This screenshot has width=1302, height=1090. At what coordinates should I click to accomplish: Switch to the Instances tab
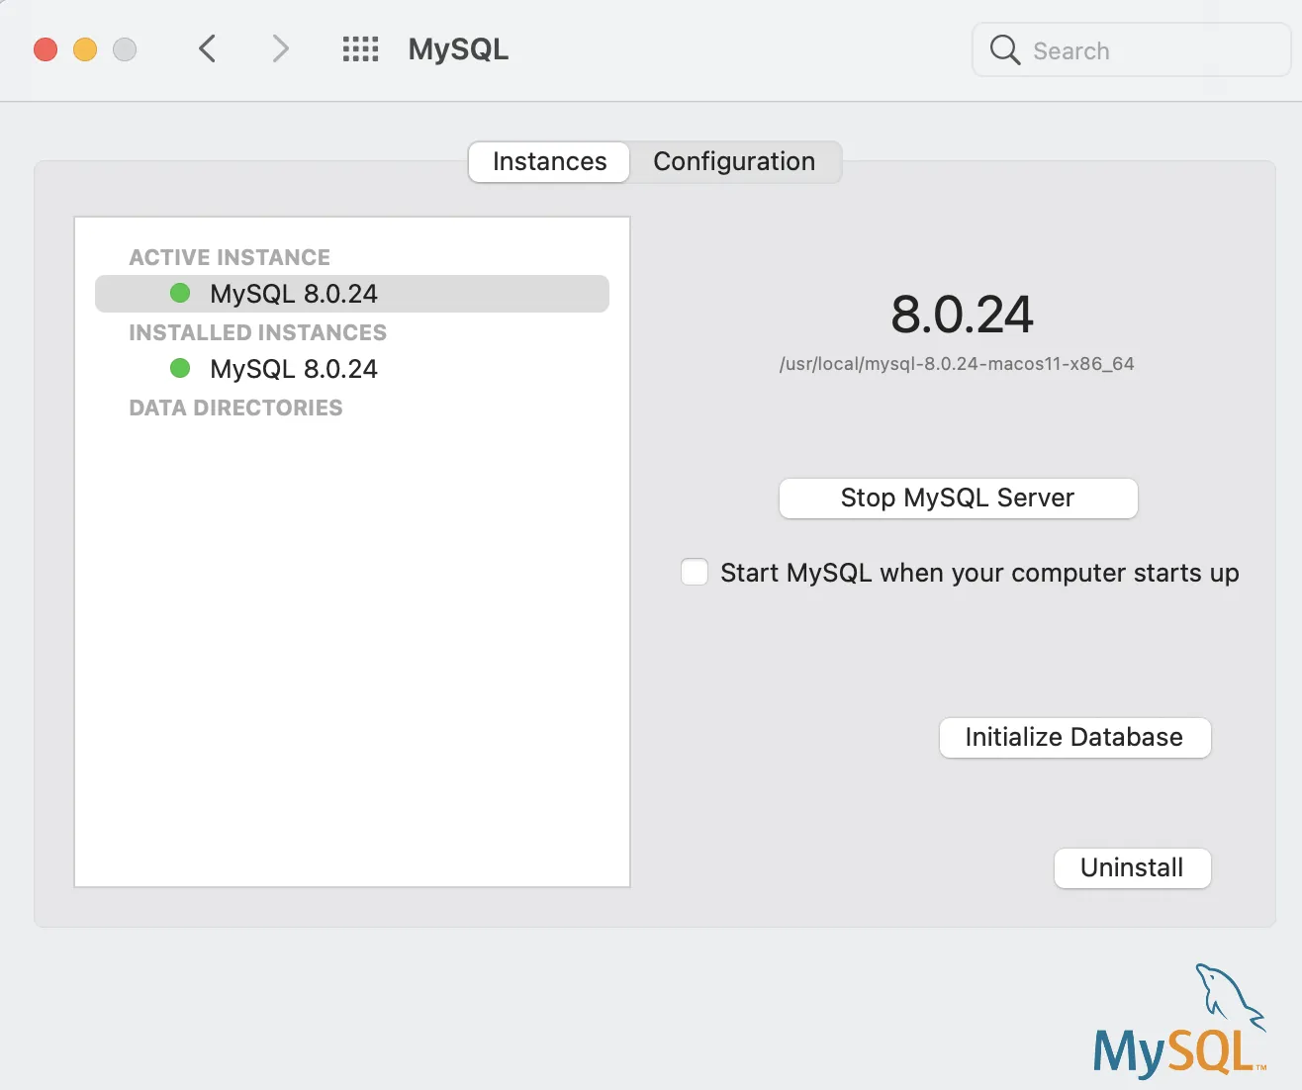pos(549,161)
